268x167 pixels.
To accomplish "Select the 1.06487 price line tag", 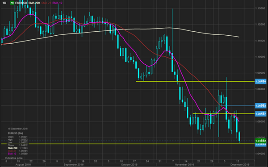I will [x=260, y=114].
